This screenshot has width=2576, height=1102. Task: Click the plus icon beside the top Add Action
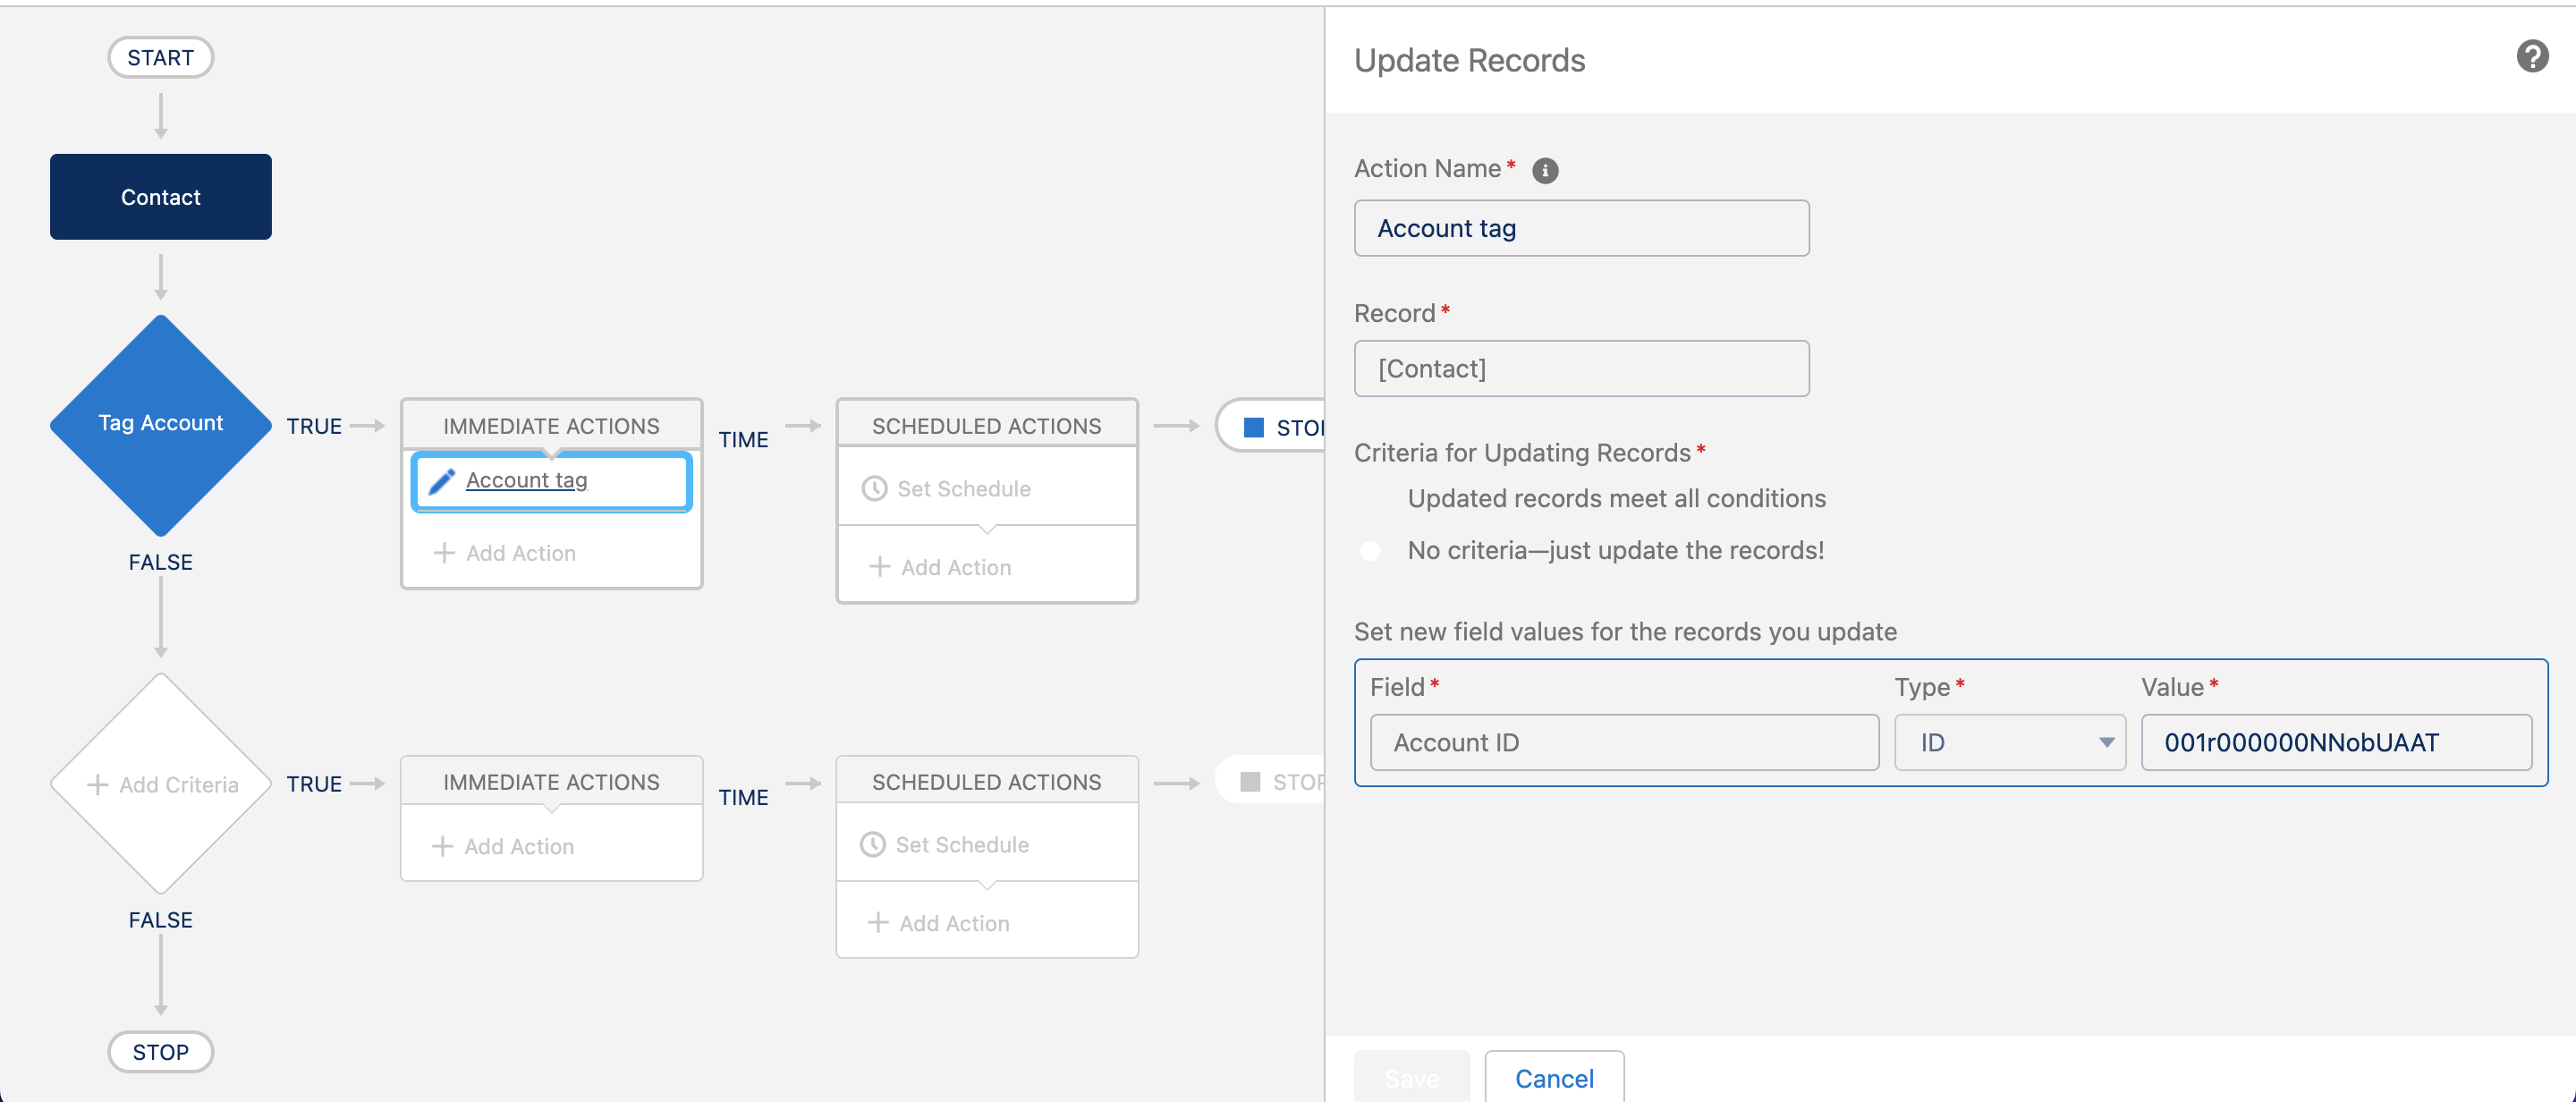coord(443,552)
